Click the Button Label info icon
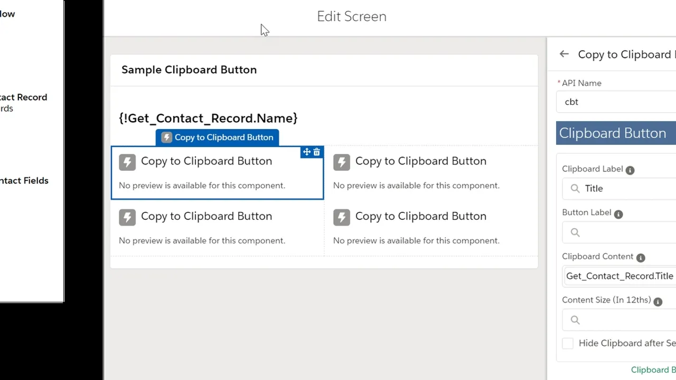676x380 pixels. 618,214
